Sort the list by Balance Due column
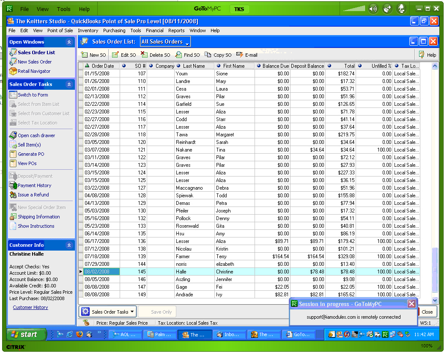 pos(273,66)
